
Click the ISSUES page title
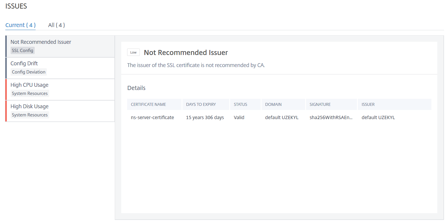pos(16,6)
